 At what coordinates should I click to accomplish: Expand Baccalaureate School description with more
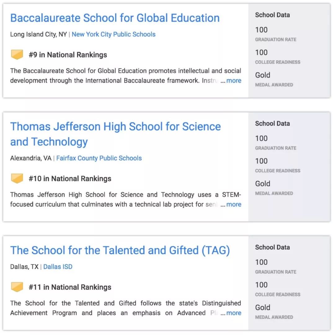(x=234, y=80)
